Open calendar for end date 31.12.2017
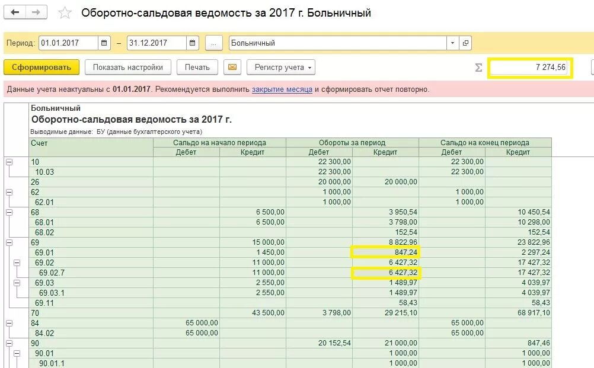The width and height of the screenshot is (594, 368). (193, 43)
